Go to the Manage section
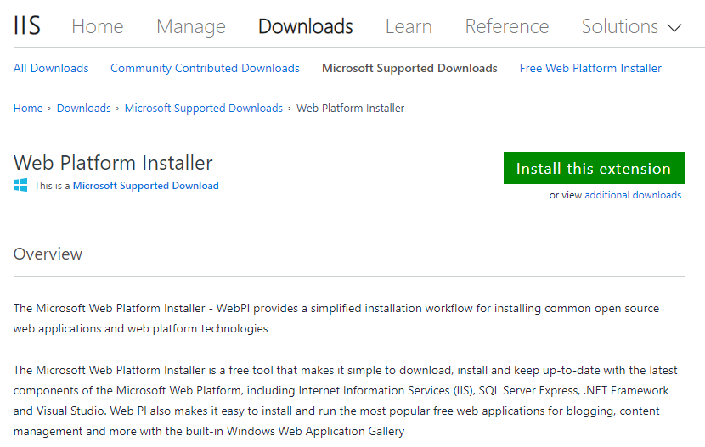 (x=191, y=27)
